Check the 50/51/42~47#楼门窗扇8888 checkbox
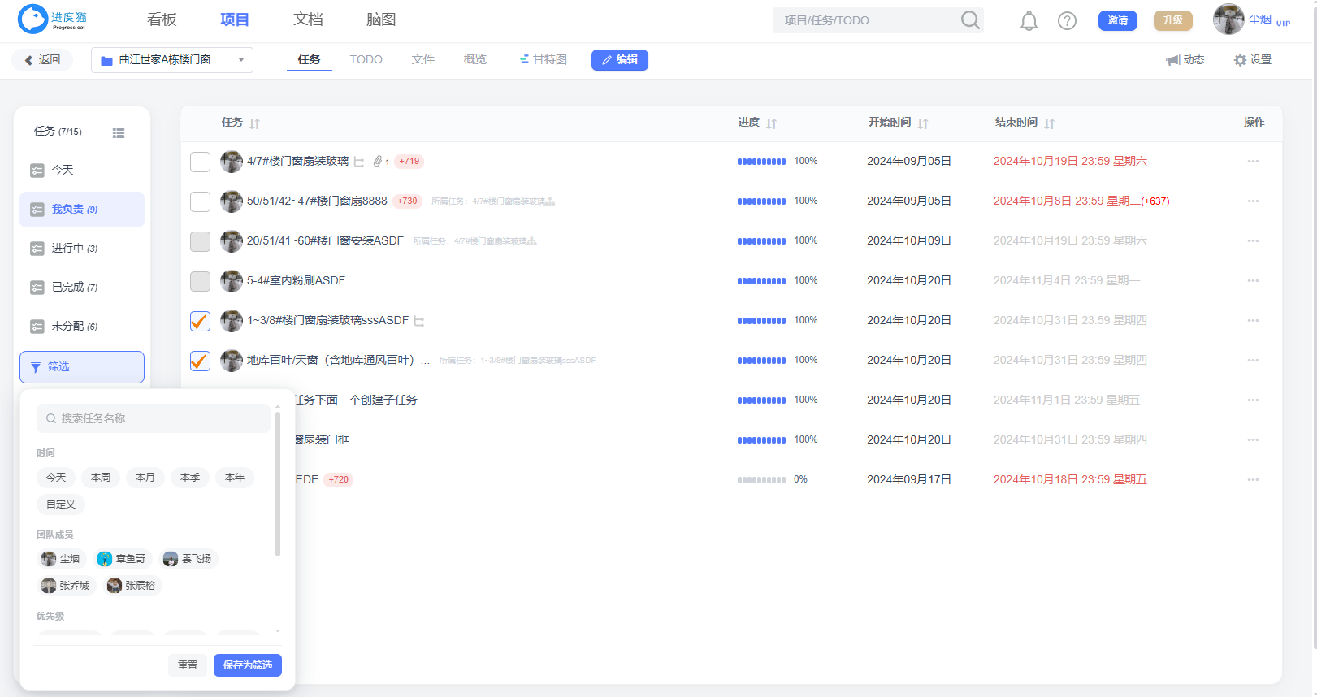1317x697 pixels. point(200,201)
